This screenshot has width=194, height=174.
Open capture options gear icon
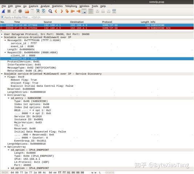[x=20, y=11]
